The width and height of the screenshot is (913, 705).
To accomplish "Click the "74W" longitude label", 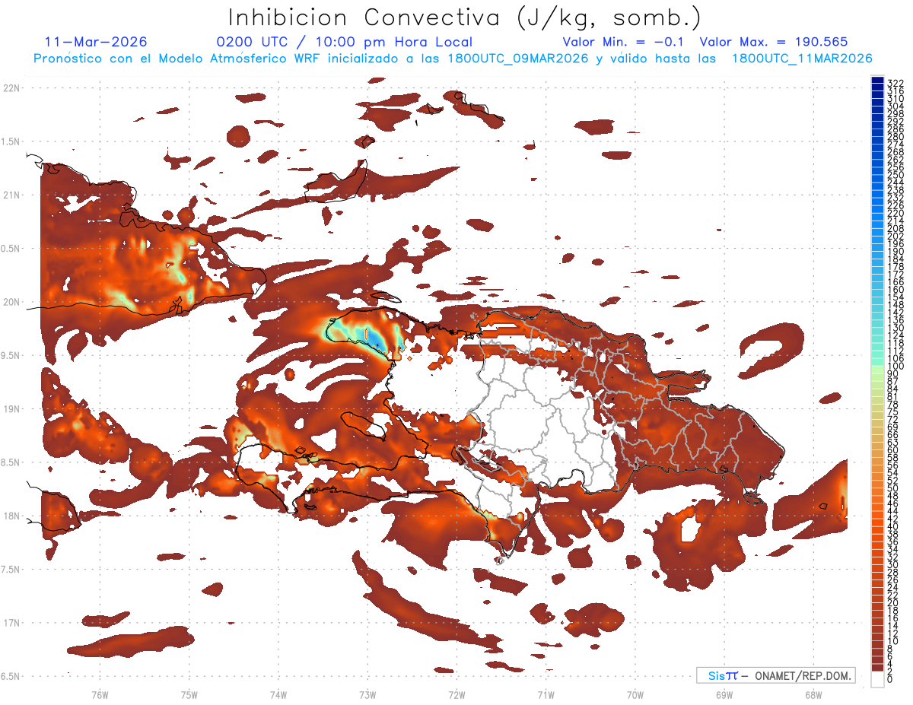I will [x=278, y=694].
